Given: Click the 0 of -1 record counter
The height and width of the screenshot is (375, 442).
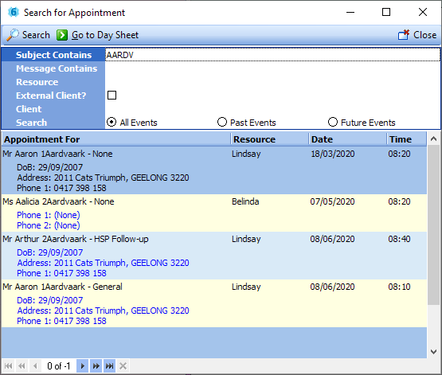Looking at the screenshot, I should (59, 366).
